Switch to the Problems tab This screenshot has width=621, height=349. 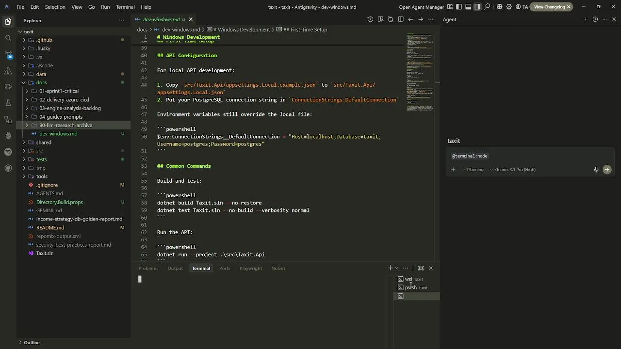[148, 268]
